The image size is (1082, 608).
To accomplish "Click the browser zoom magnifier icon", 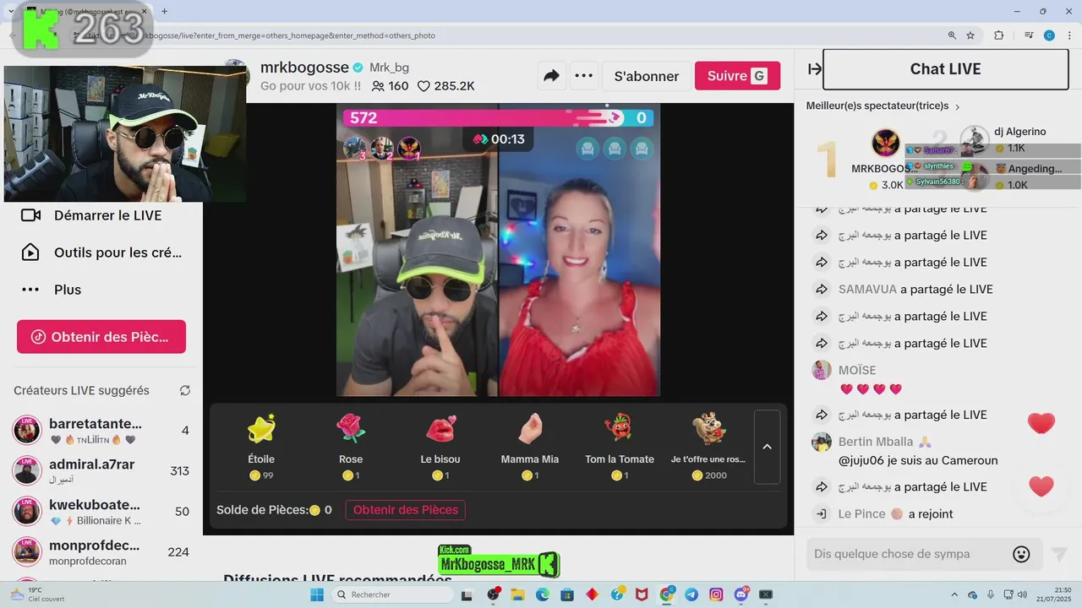I will [x=952, y=35].
